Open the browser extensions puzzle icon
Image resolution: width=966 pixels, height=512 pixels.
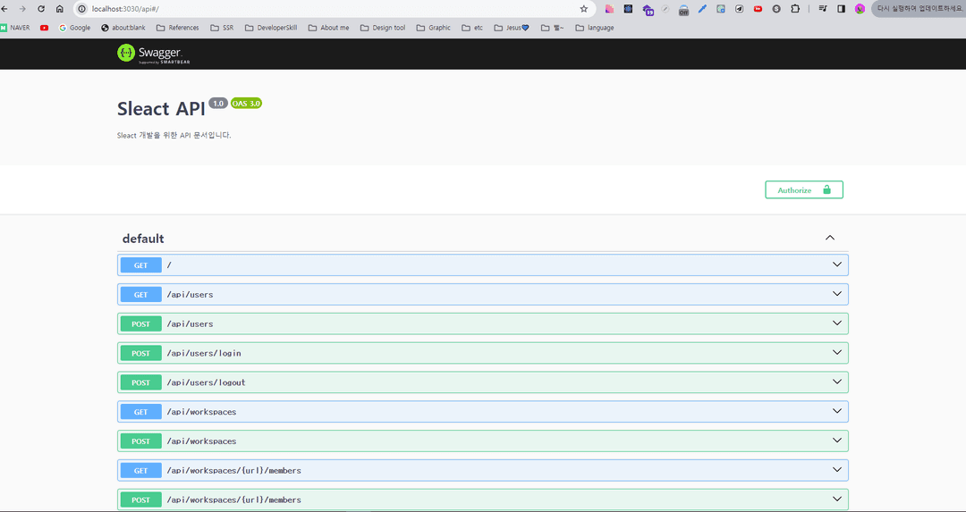pyautogui.click(x=795, y=9)
